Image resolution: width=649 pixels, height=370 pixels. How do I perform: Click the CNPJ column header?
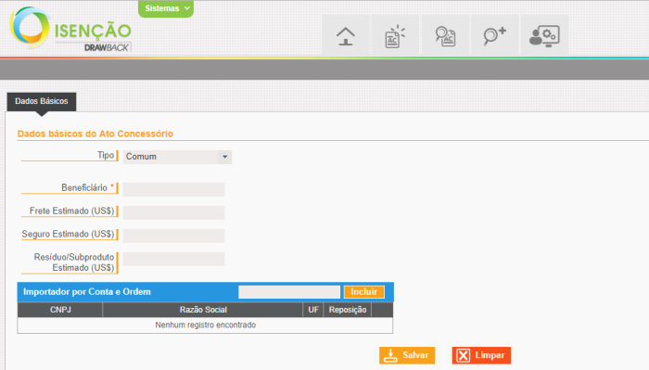coord(60,310)
